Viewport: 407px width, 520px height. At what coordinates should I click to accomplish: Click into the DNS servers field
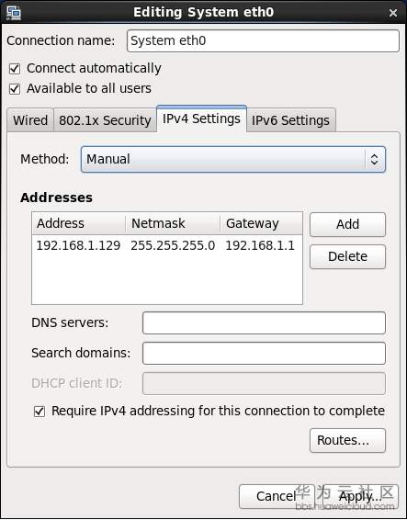(264, 322)
